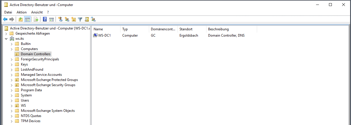
Task: Export the list via toolbar icon
Action: click(x=36, y=19)
